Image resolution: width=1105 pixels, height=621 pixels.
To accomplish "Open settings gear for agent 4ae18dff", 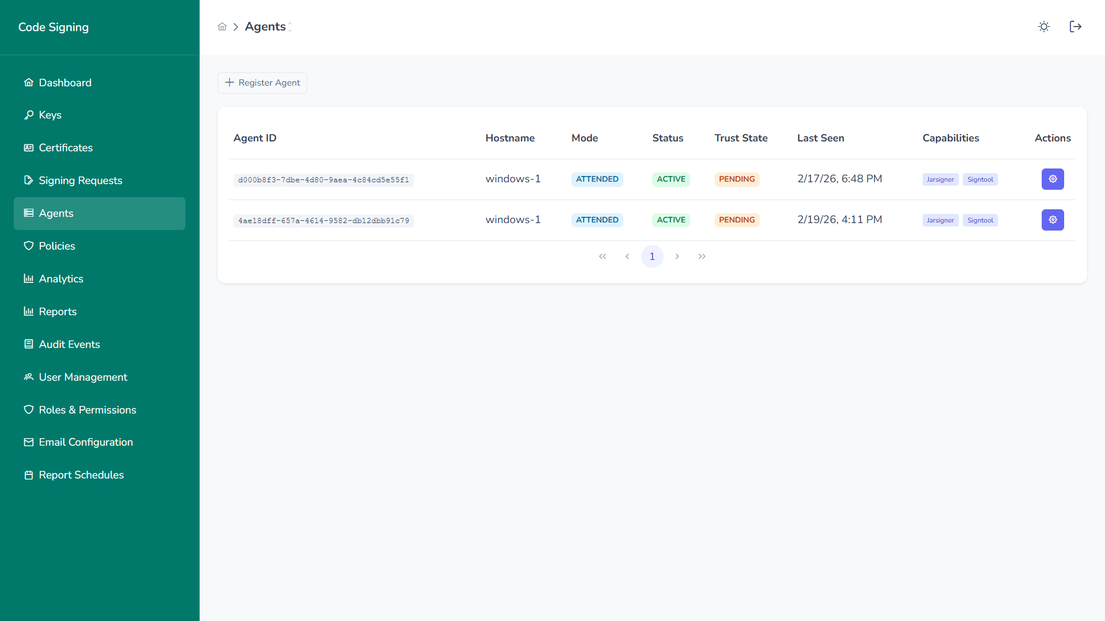I will [1052, 220].
